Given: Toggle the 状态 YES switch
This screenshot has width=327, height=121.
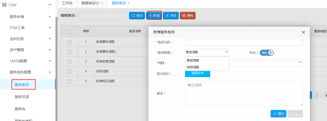Looking at the screenshot, I should tap(266, 53).
